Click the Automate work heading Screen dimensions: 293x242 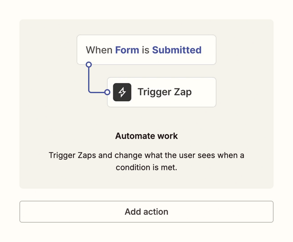point(146,136)
